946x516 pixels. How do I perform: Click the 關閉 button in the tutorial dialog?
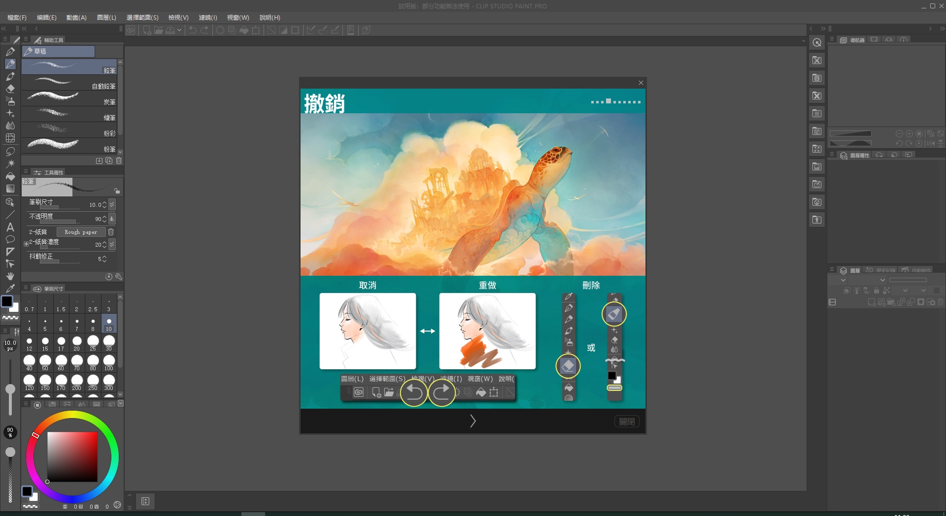pos(627,421)
